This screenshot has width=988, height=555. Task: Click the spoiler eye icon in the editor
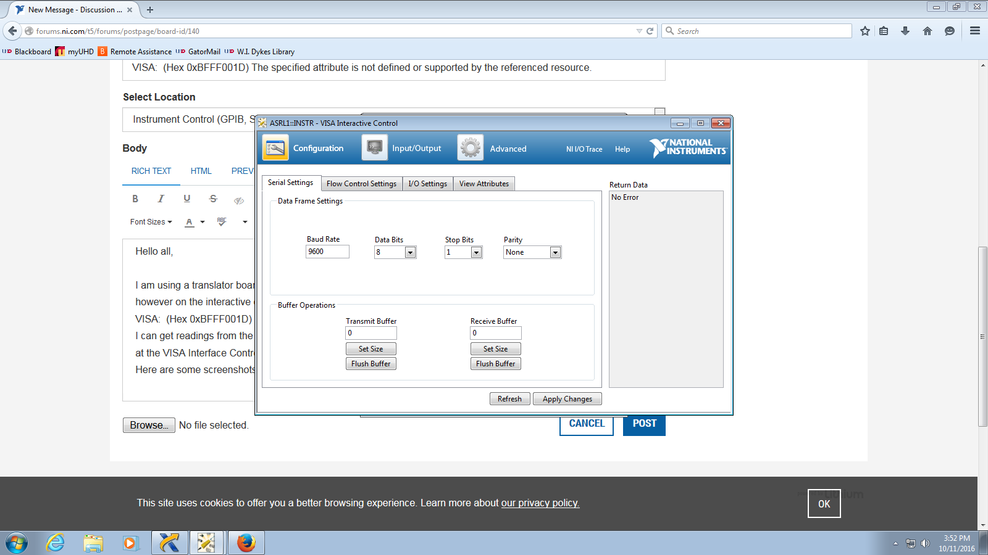coord(239,200)
